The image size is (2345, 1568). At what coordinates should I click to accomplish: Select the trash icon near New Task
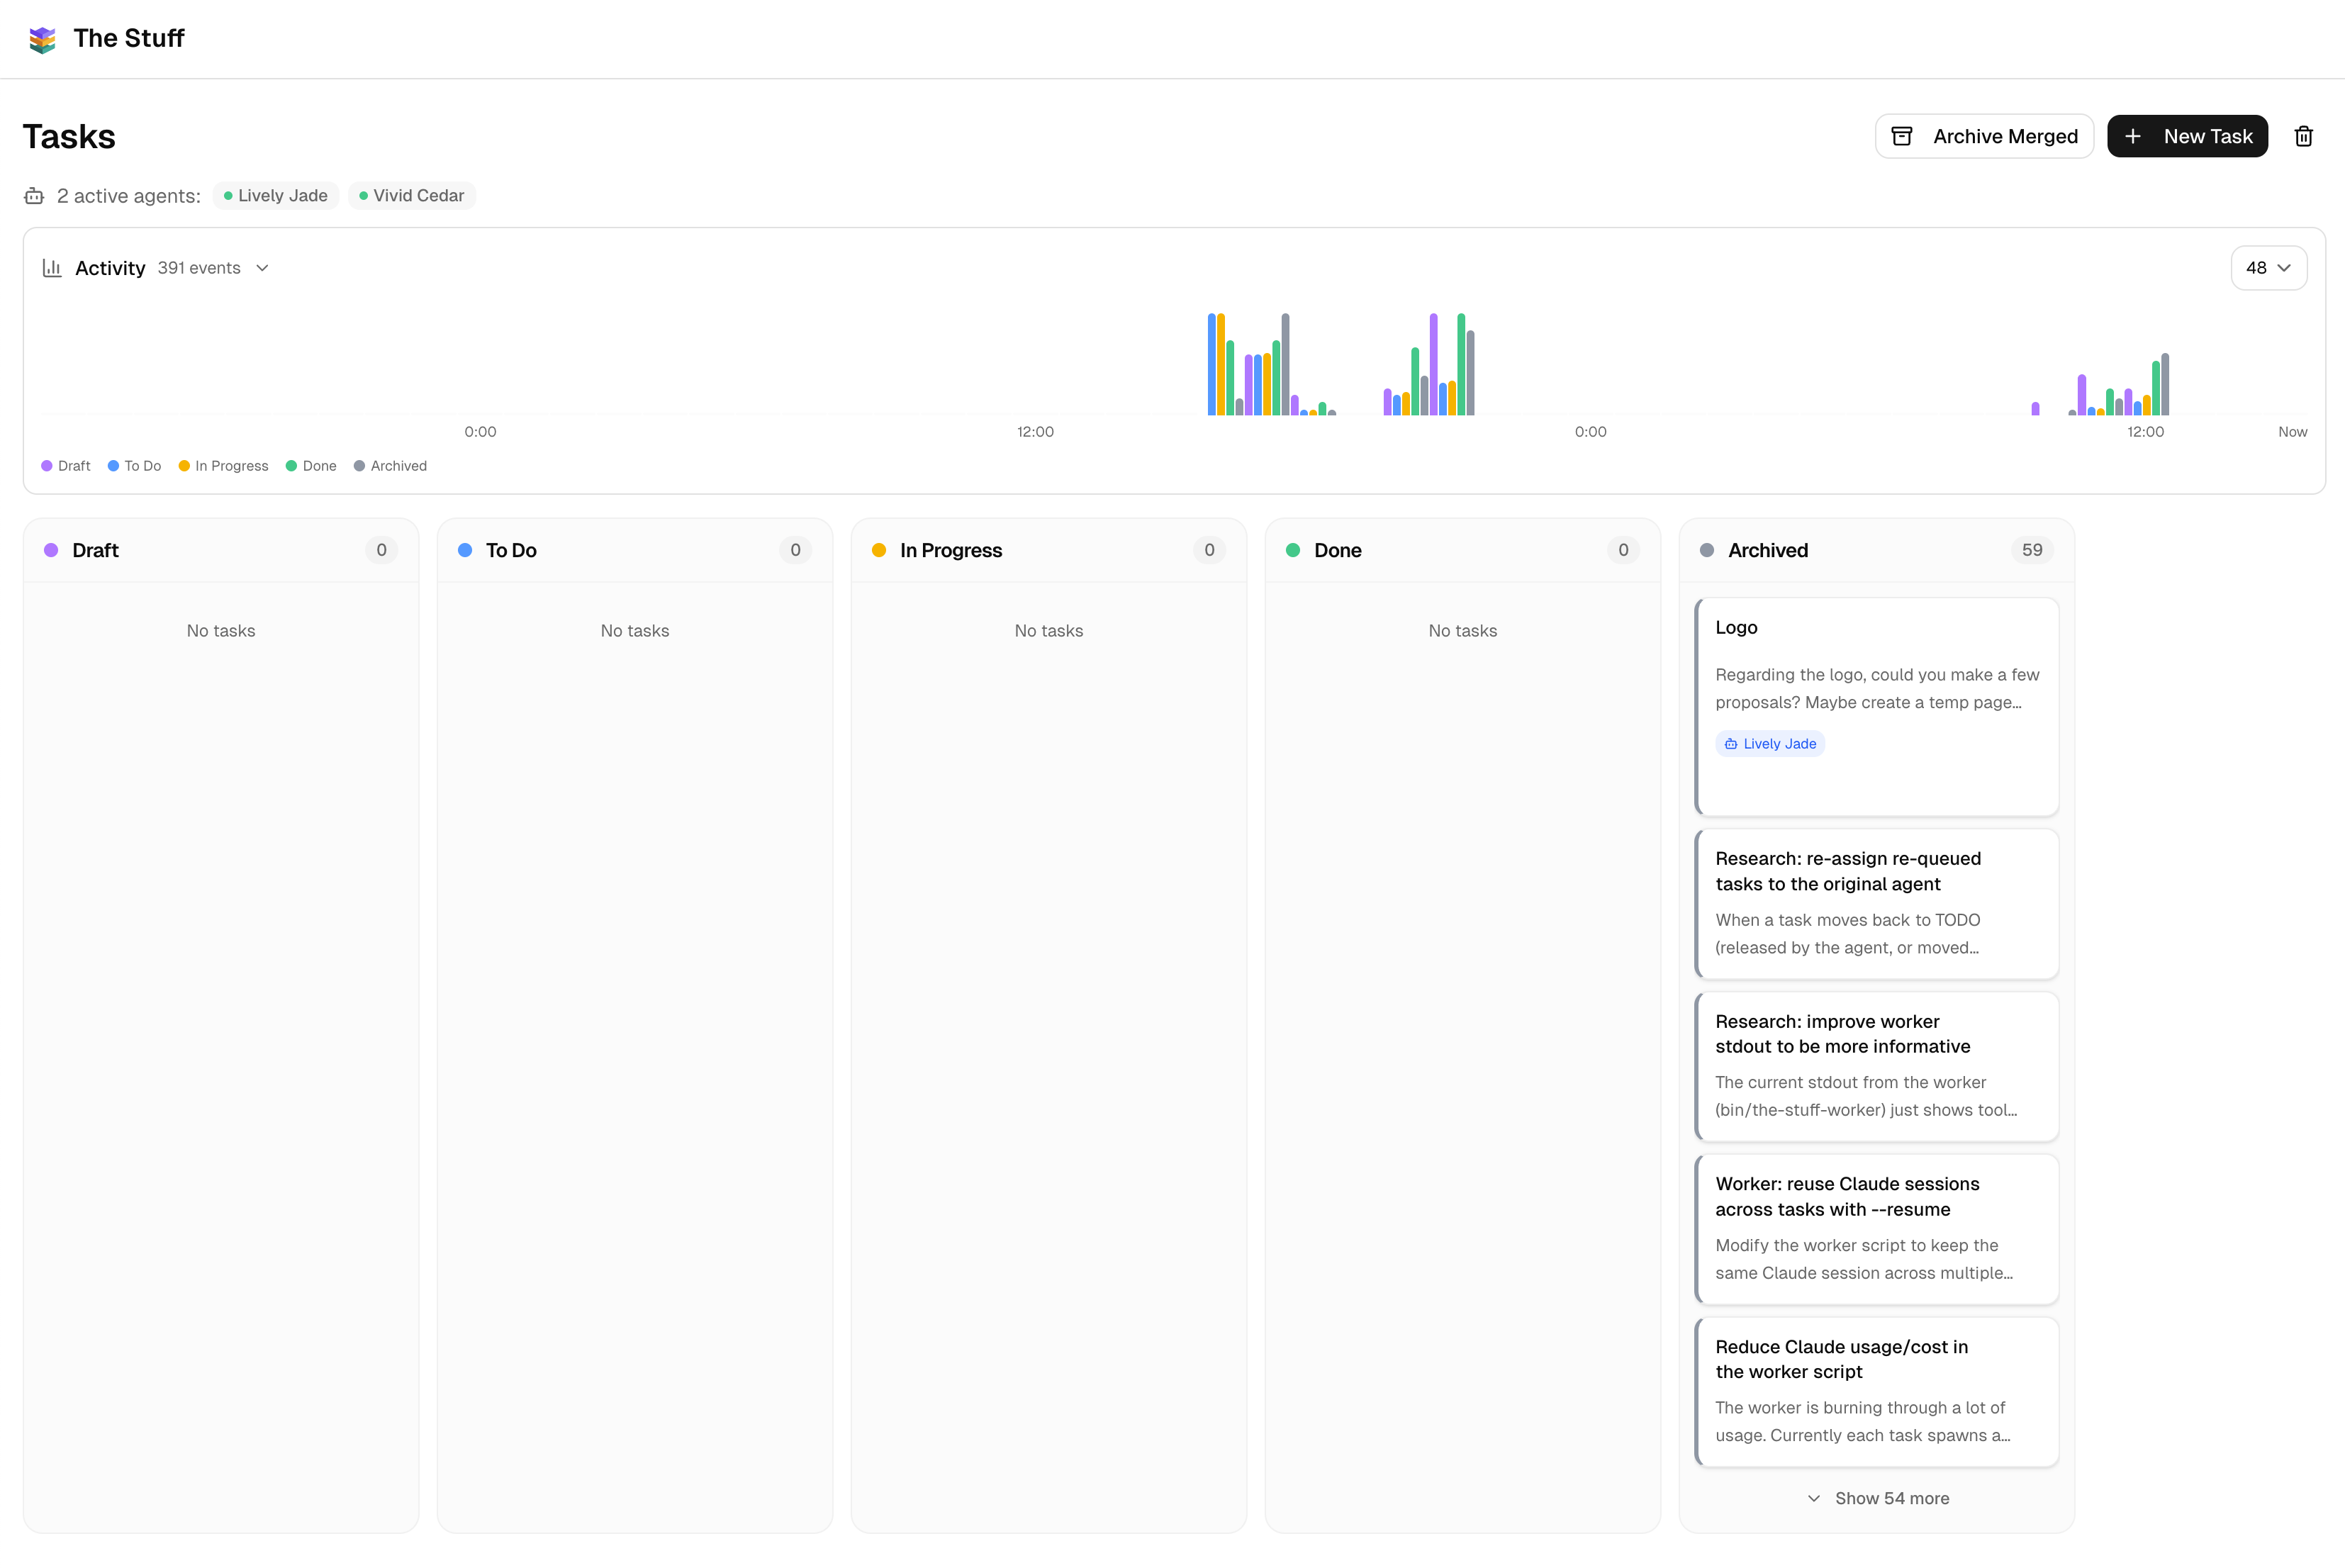(x=2303, y=136)
